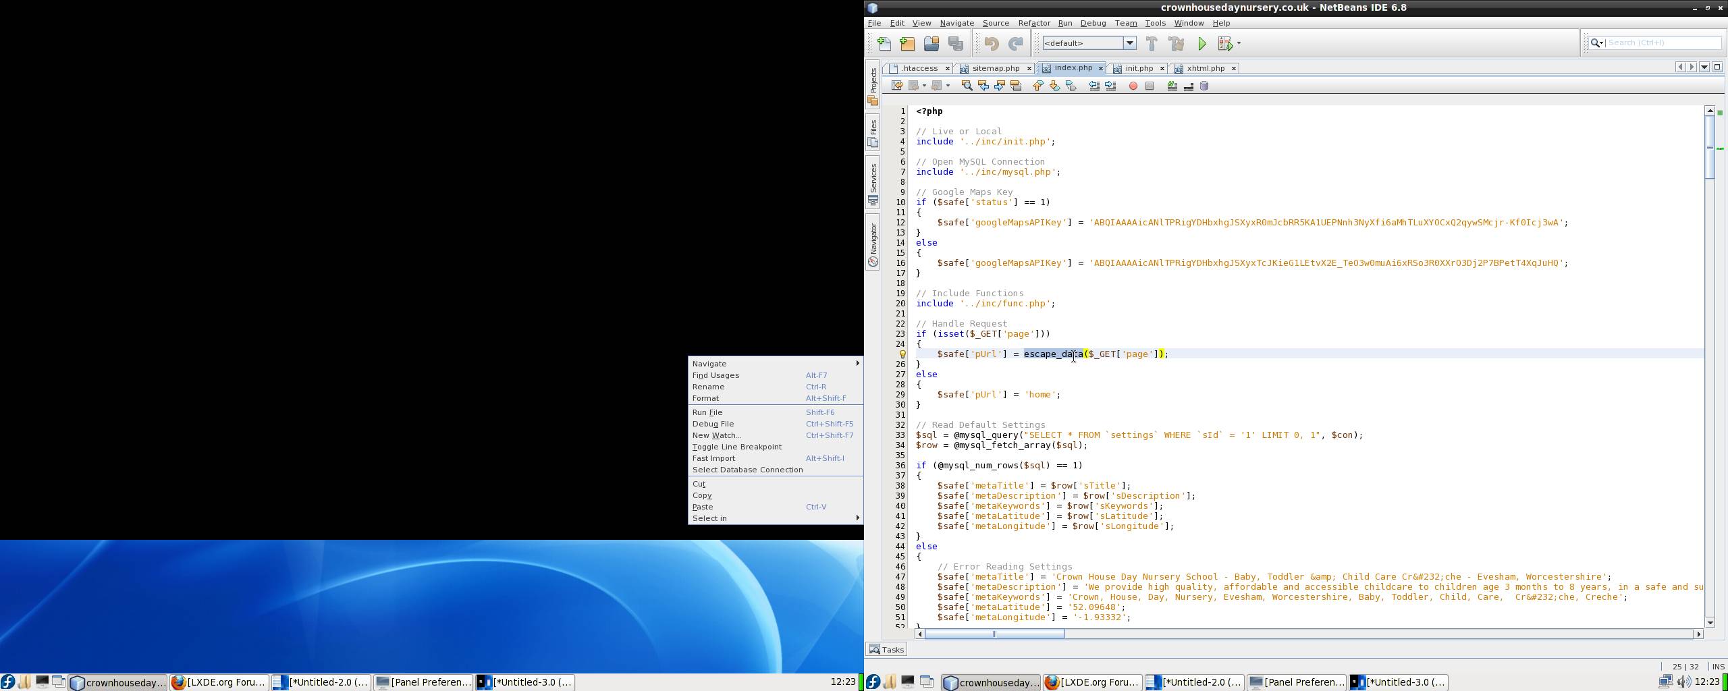Click the New Project toolbar icon
This screenshot has width=1728, height=691.
(907, 44)
